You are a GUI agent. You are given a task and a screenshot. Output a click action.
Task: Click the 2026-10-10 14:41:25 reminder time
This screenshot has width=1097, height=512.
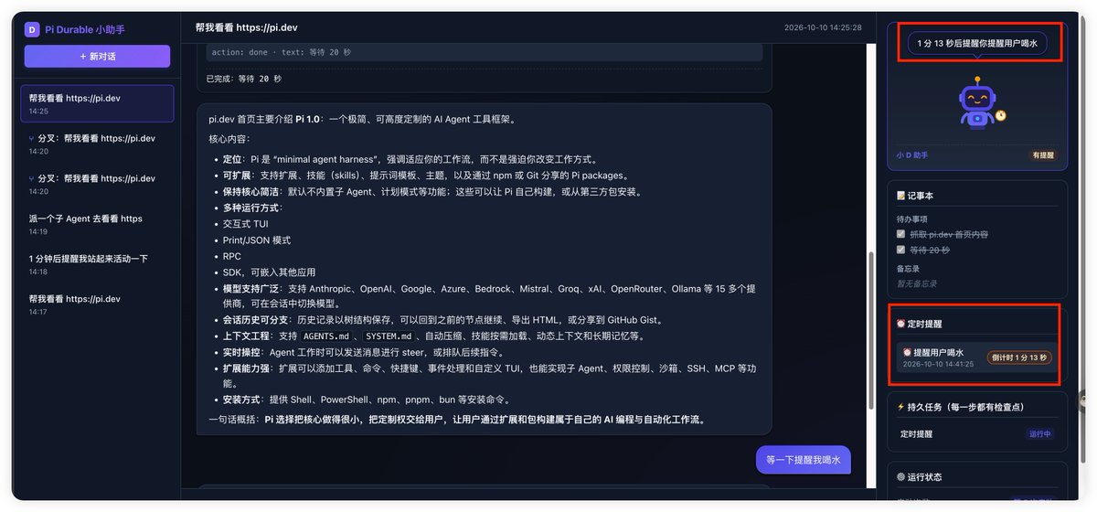tap(938, 364)
